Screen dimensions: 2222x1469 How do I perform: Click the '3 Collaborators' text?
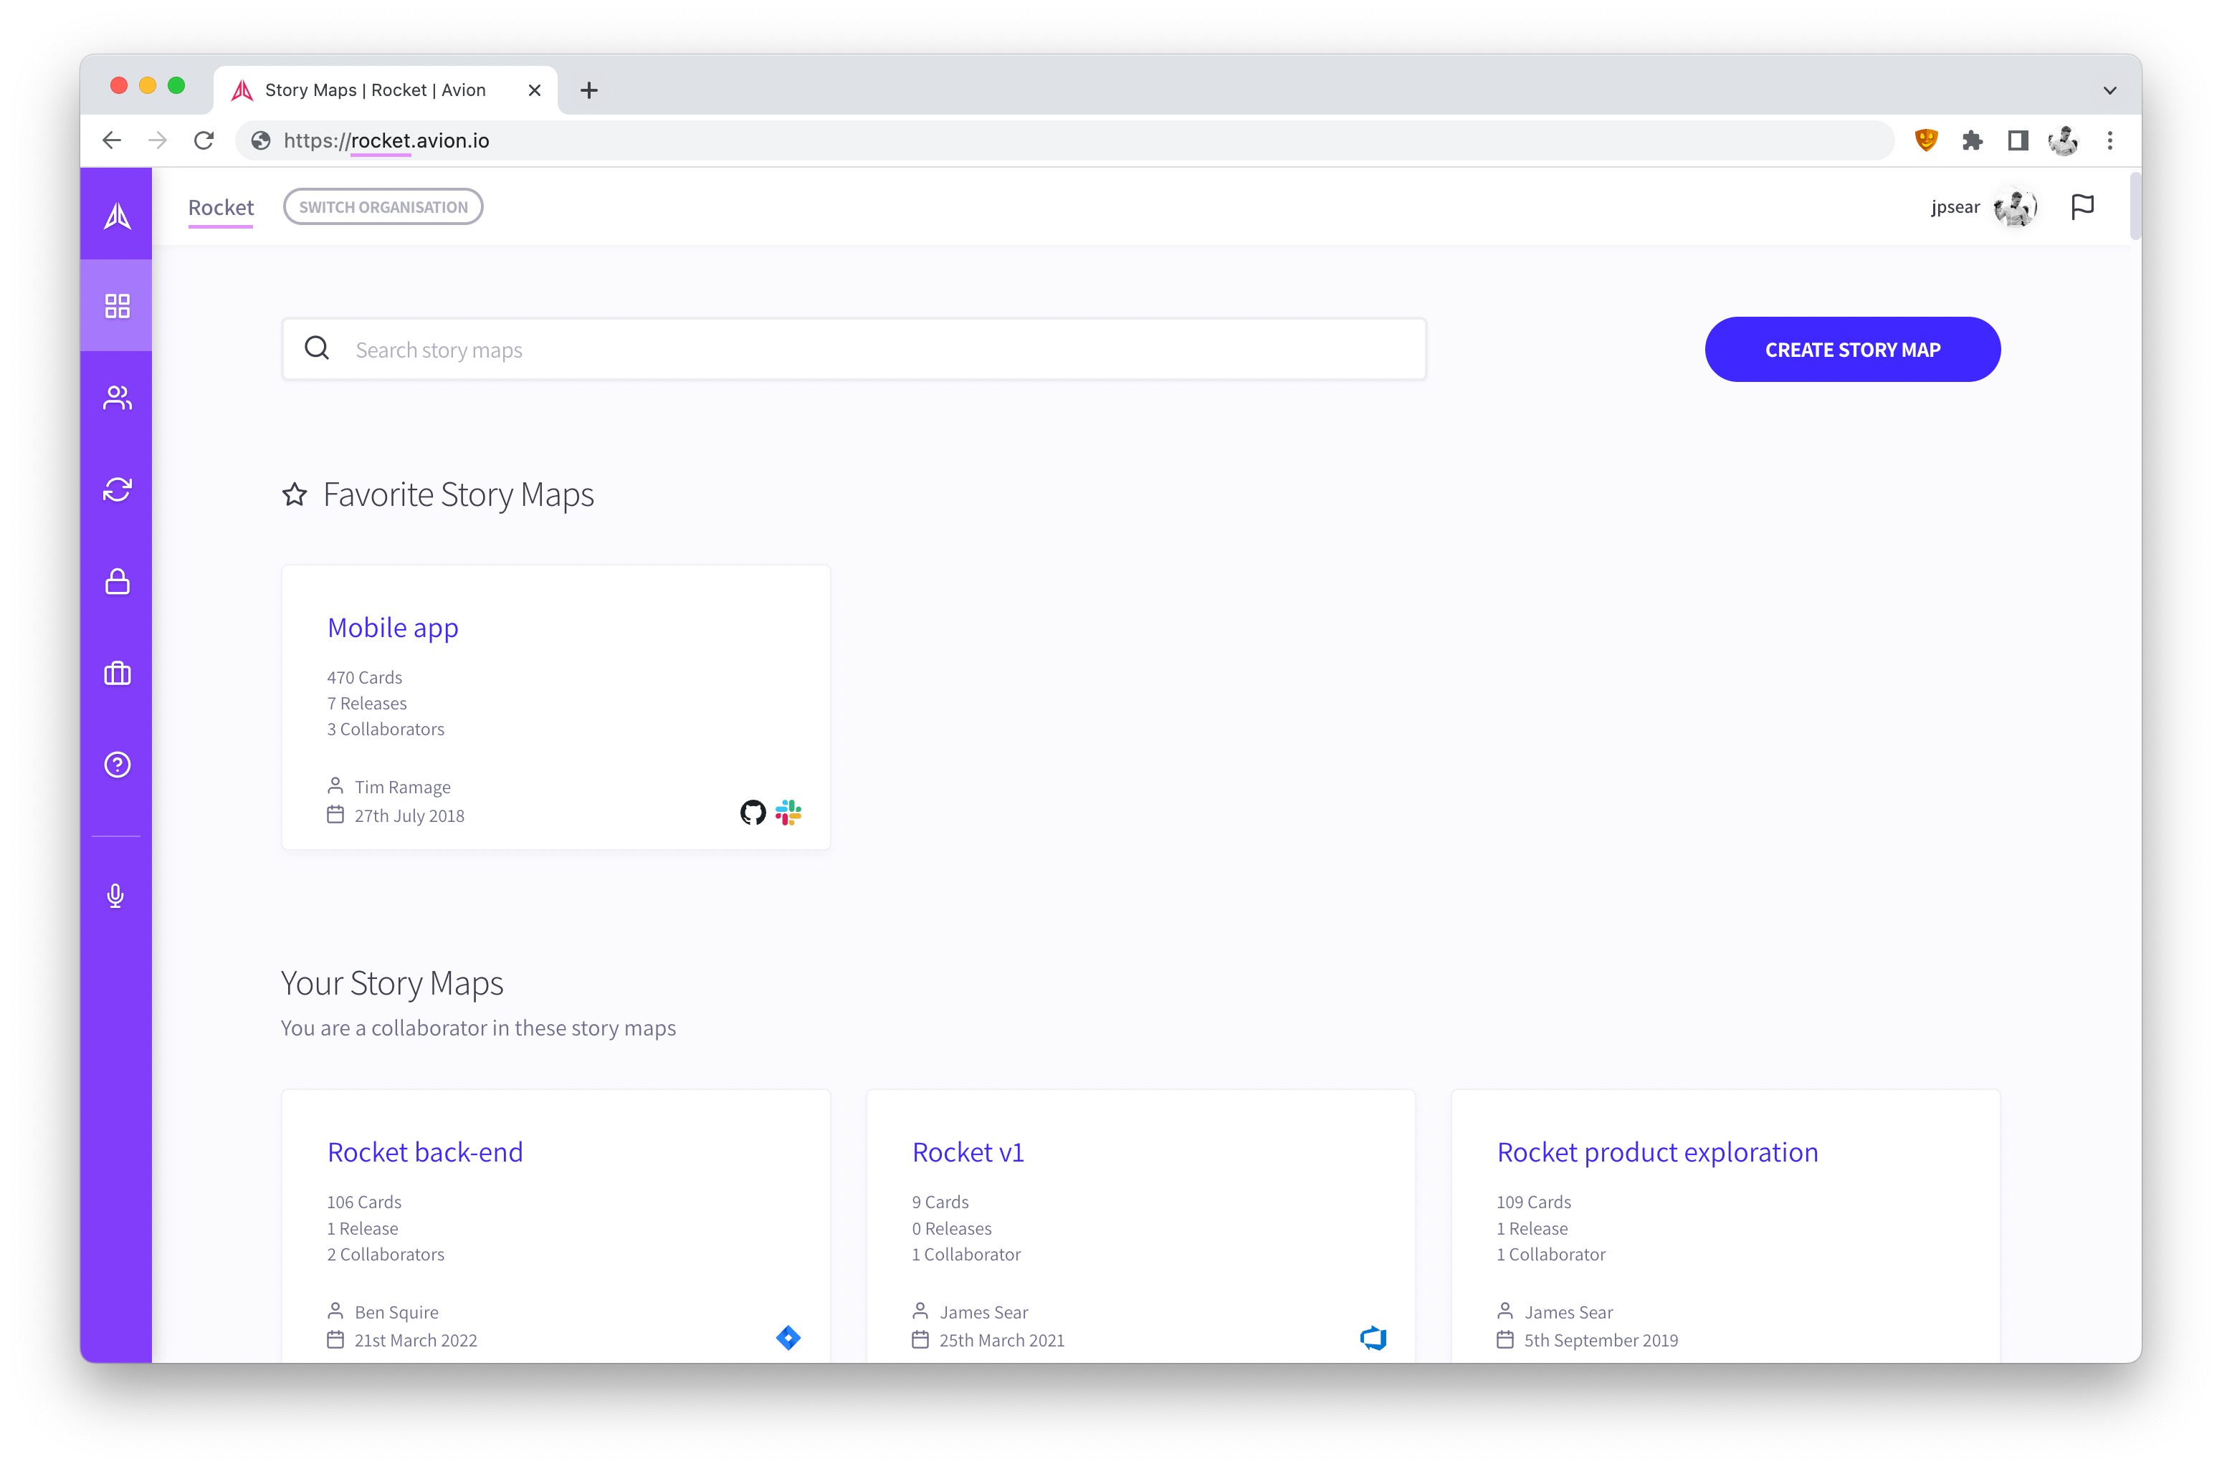pos(385,729)
